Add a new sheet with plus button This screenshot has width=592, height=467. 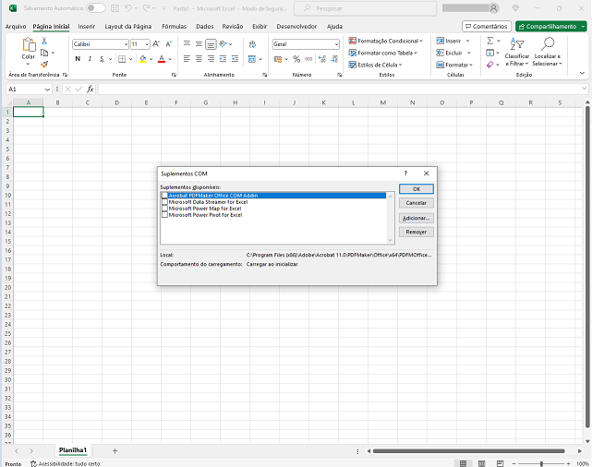115,450
